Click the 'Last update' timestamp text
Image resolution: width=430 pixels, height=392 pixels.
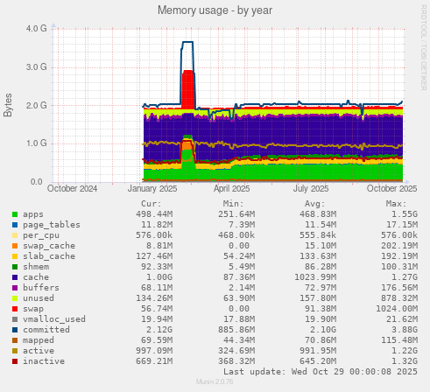[321, 372]
